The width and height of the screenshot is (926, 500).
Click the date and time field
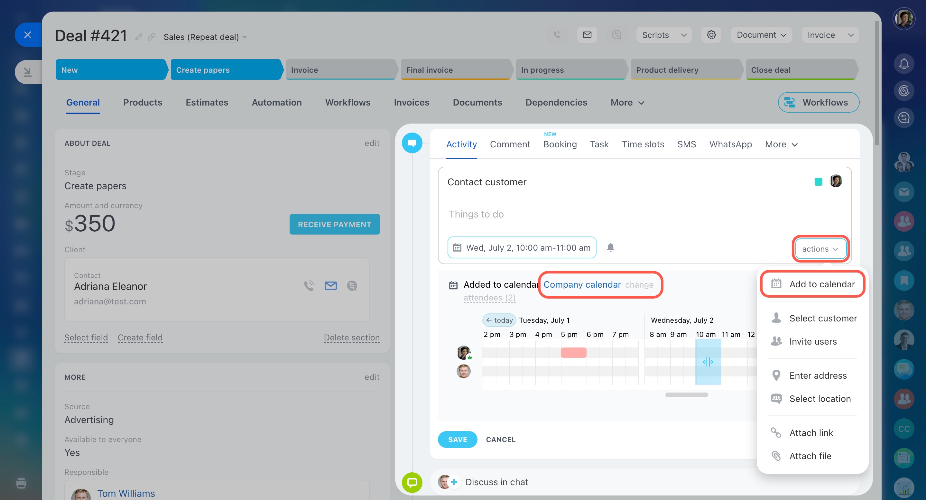pos(522,248)
